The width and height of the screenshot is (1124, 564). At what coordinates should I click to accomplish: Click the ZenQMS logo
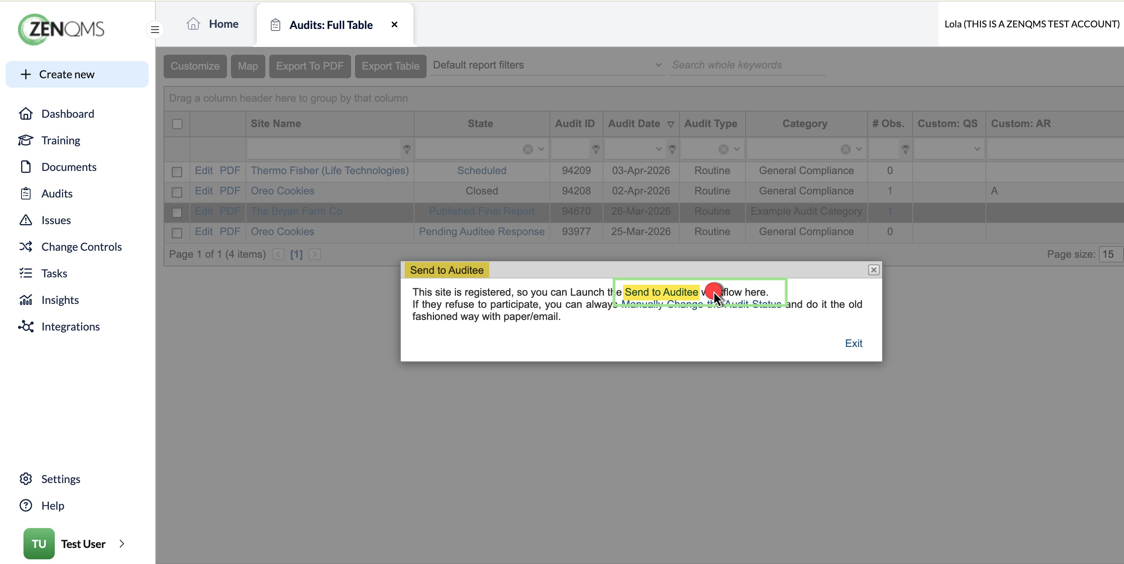tap(61, 29)
